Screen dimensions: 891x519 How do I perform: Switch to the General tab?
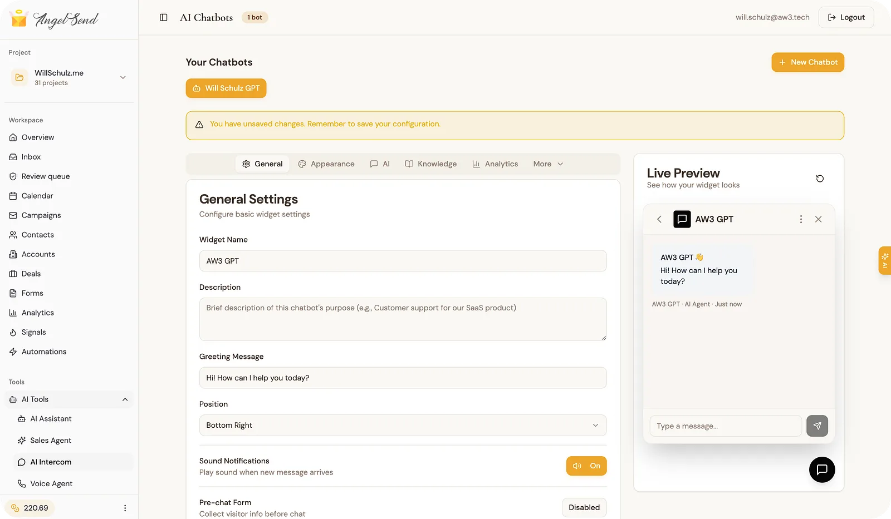click(x=262, y=164)
